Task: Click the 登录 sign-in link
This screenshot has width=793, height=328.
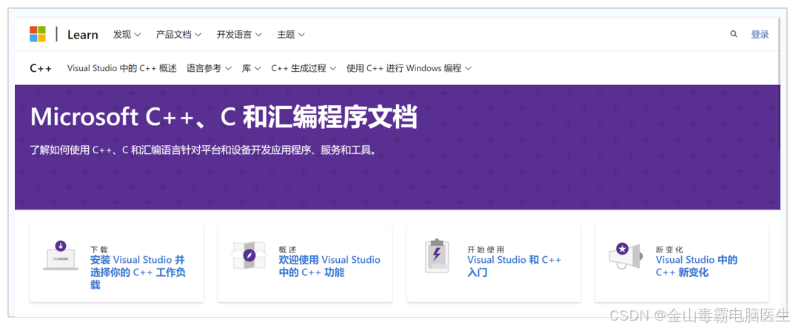Action: [760, 34]
